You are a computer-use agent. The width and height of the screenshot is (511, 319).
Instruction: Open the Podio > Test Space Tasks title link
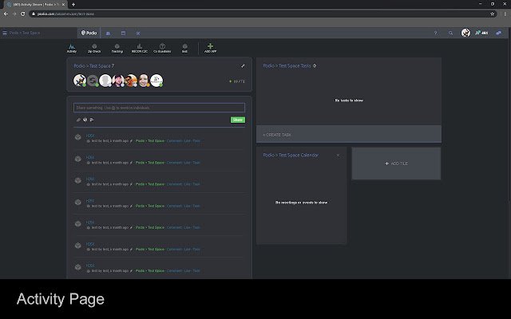(287, 65)
